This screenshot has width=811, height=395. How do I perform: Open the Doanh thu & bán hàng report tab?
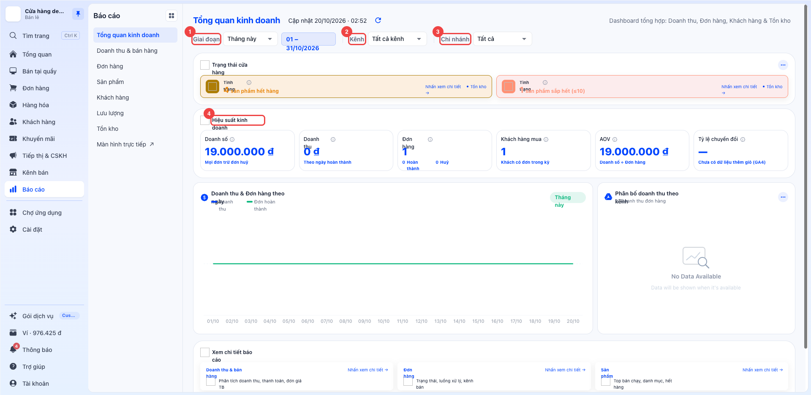135,51
